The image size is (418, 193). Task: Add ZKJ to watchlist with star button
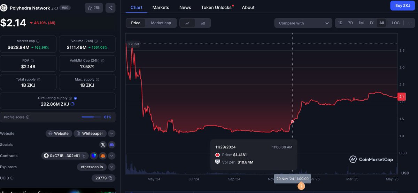pyautogui.click(x=94, y=8)
